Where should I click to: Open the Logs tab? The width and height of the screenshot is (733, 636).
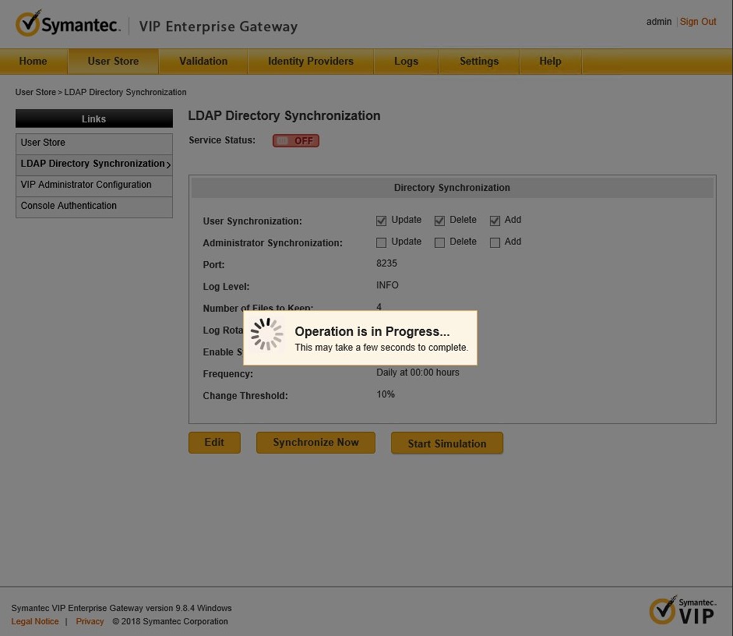[406, 61]
